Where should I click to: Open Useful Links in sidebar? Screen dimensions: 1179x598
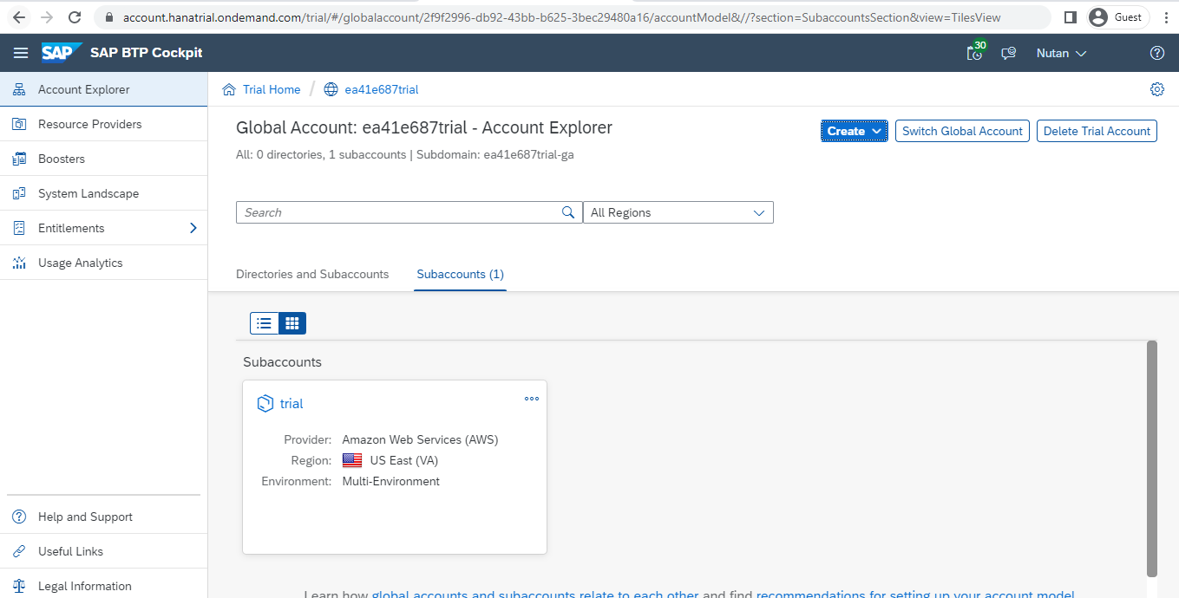pyautogui.click(x=103, y=551)
